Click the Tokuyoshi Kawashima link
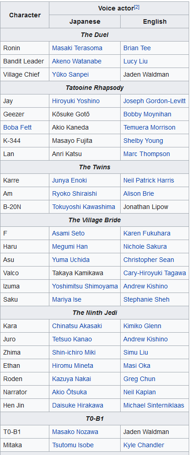This screenshot has width=191, height=455. coord(84,207)
